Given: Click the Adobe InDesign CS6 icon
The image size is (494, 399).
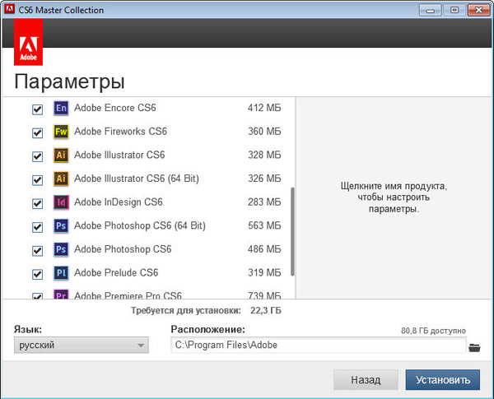Looking at the screenshot, I should (60, 202).
